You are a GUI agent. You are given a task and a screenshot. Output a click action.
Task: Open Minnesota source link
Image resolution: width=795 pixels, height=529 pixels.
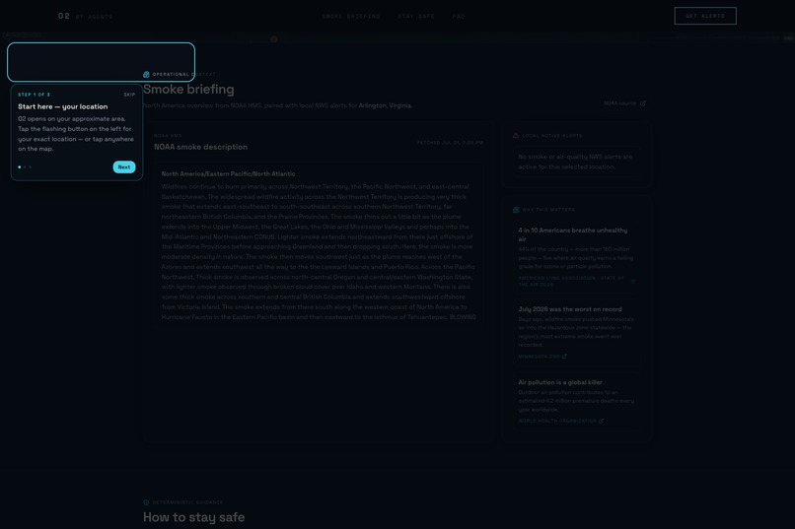point(542,357)
